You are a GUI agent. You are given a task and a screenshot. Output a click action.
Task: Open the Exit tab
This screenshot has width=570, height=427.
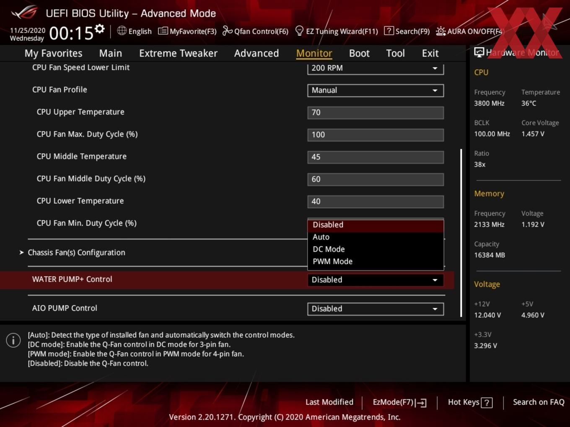coord(430,53)
